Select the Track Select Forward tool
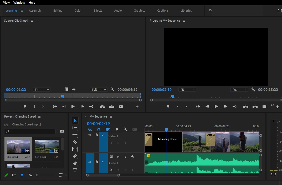Image resolution: width=282 pixels, height=185 pixels. pos(75,128)
